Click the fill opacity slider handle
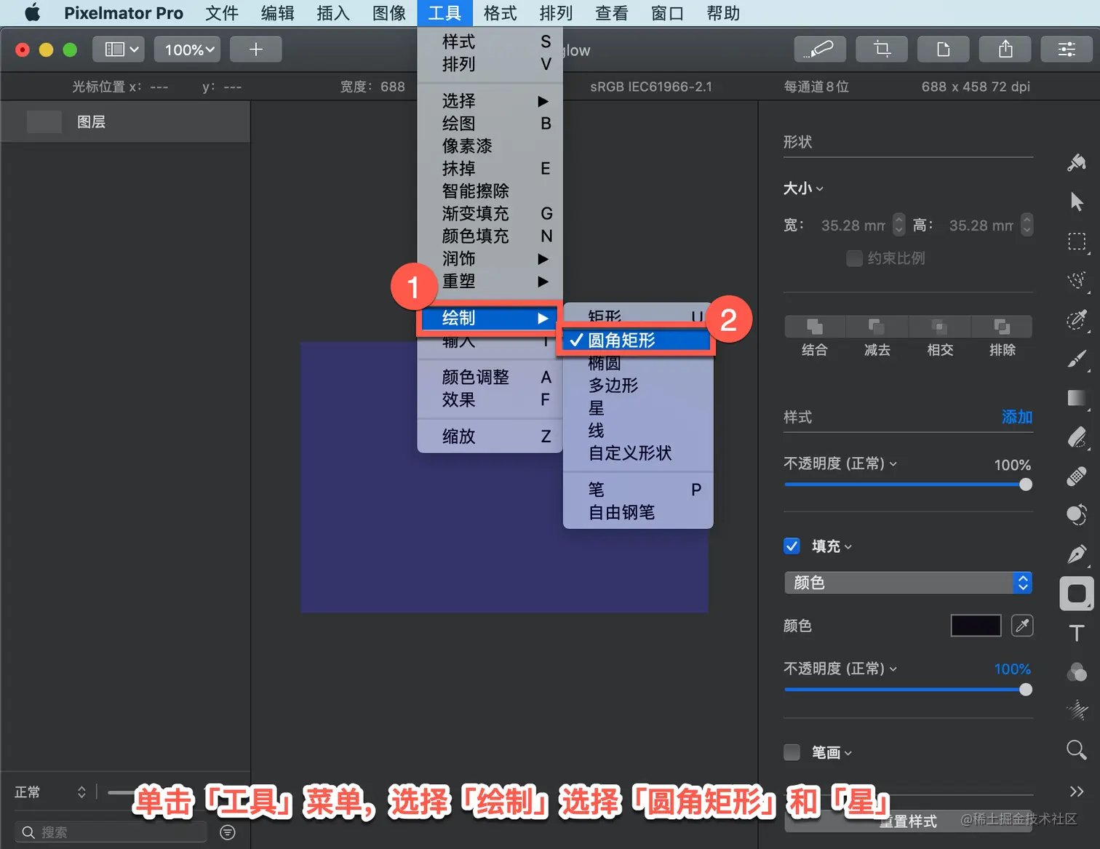 pyautogui.click(x=1026, y=690)
